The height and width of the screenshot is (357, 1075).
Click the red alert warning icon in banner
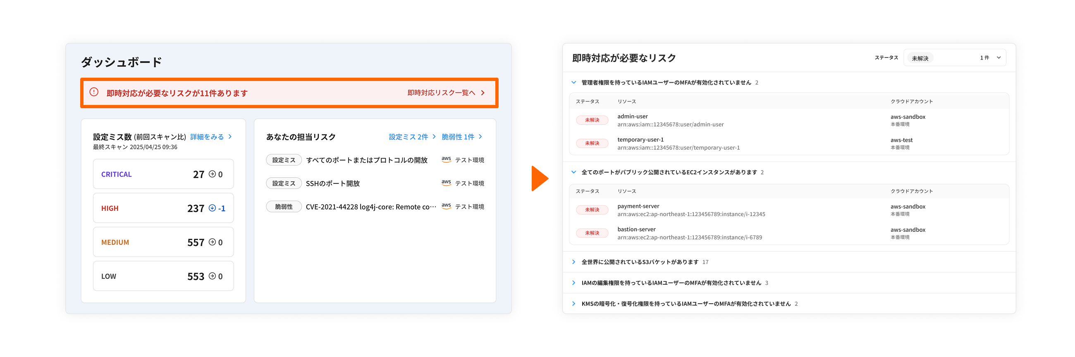coord(94,92)
